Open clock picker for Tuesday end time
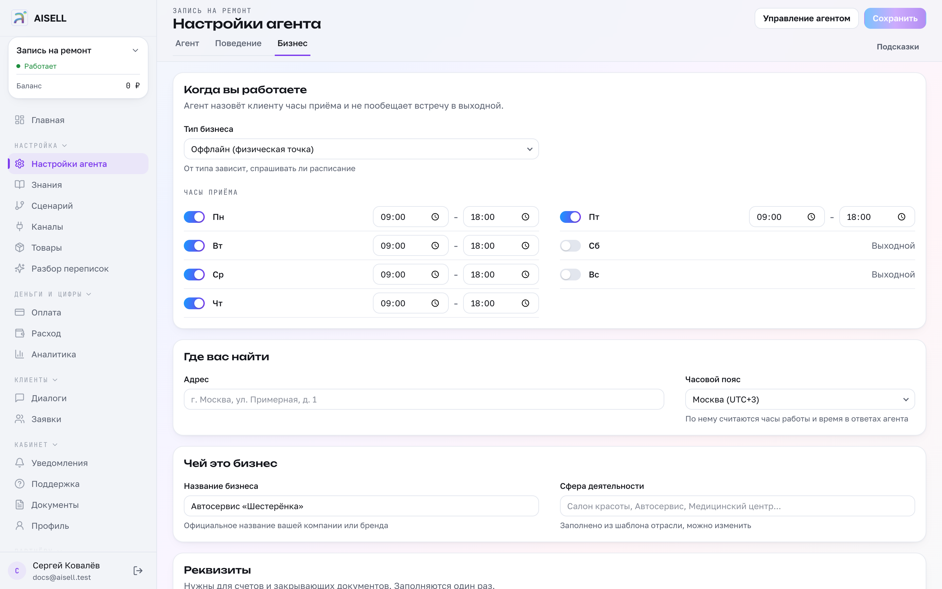This screenshot has height=589, width=942. (x=526, y=246)
